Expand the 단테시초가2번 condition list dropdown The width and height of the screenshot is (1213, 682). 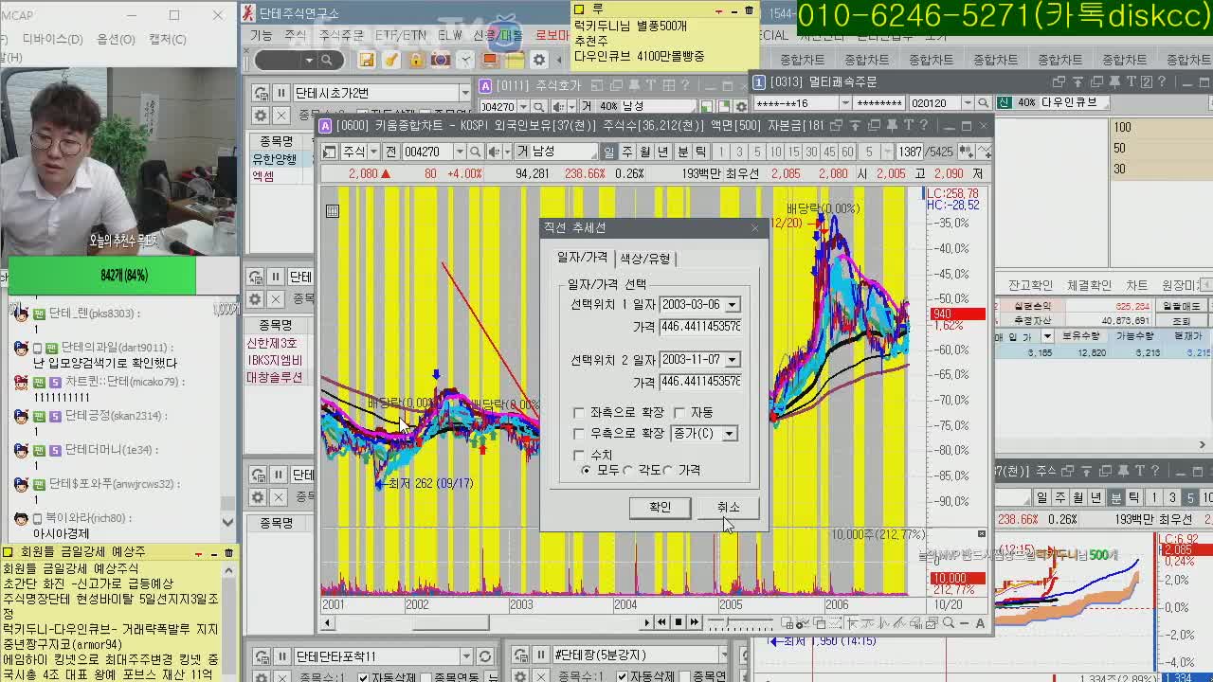tap(464, 93)
